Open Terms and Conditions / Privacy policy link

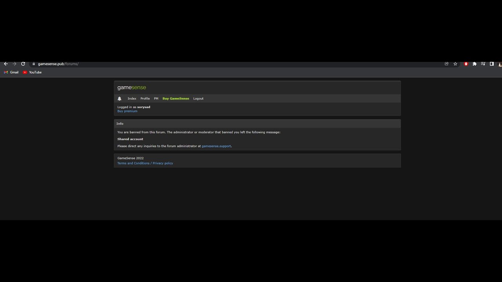point(145,163)
